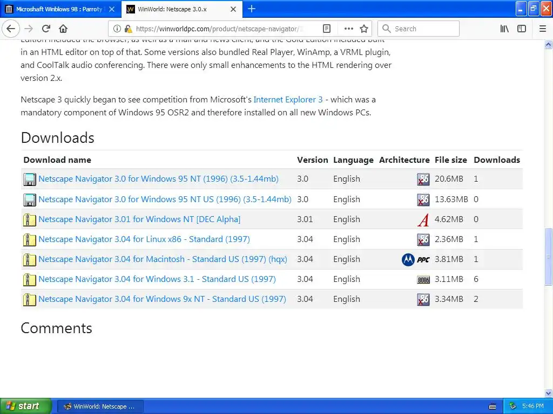Open a new tab with plus button
The image size is (553, 414).
click(252, 9)
